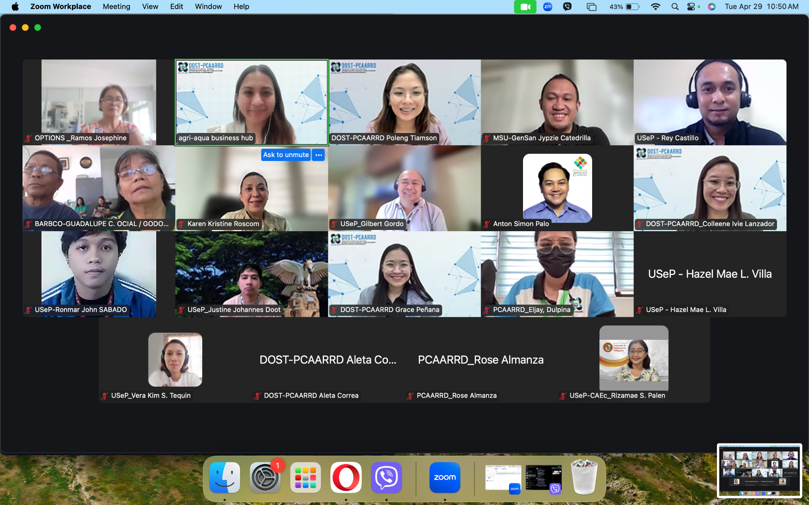
Task: Open the Edit menu
Action: pos(177,6)
